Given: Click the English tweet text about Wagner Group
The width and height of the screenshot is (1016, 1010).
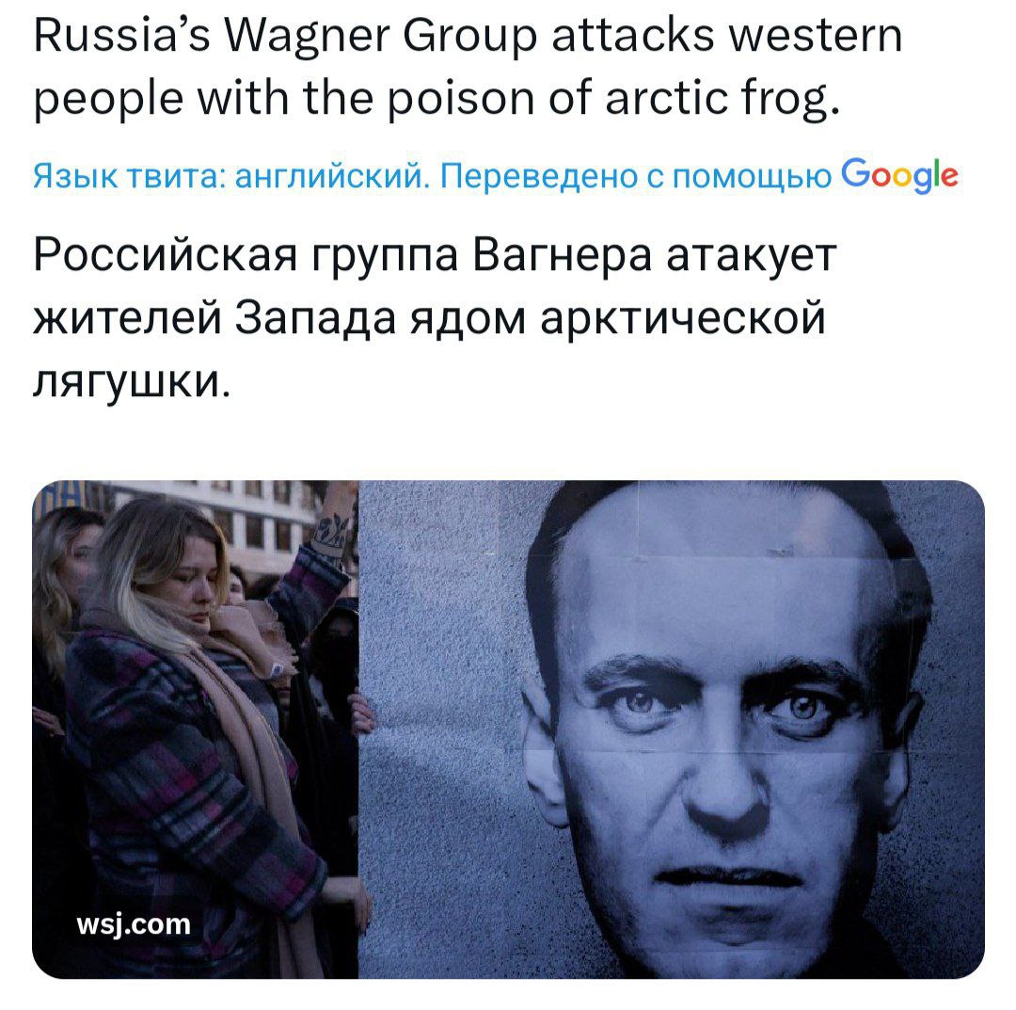Looking at the screenshot, I should click(468, 68).
